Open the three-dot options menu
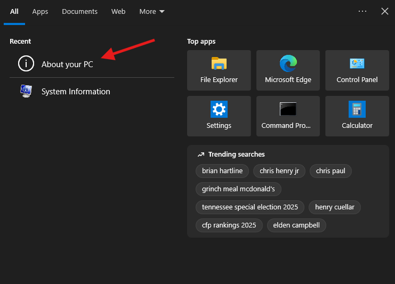Viewport: 395px width, 284px height. coord(362,11)
